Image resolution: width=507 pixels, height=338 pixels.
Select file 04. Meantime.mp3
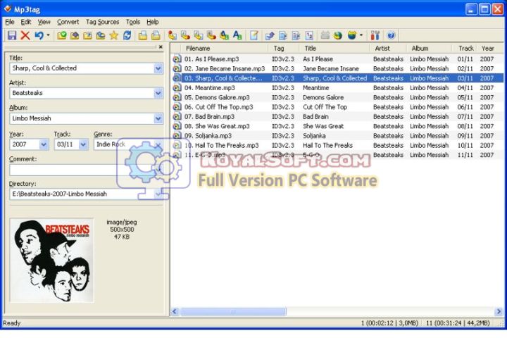(x=210, y=87)
